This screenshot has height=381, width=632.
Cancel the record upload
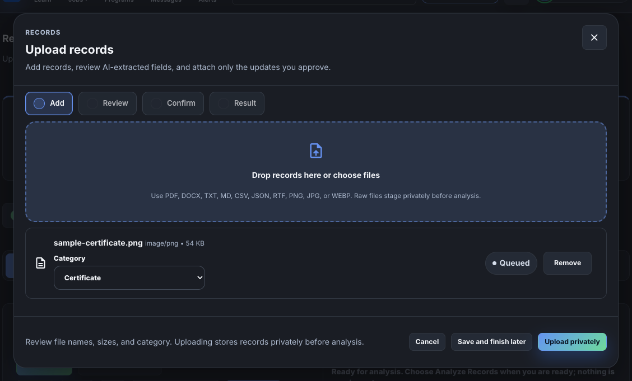427,342
